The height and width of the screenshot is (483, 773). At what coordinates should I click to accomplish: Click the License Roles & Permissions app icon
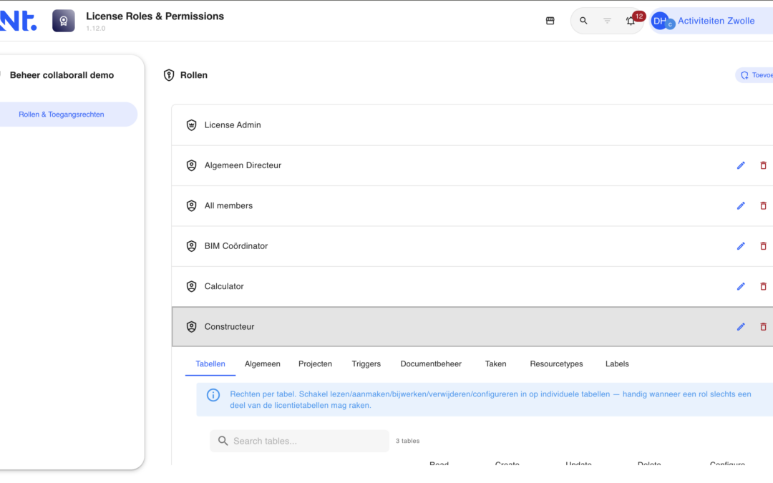click(x=64, y=21)
